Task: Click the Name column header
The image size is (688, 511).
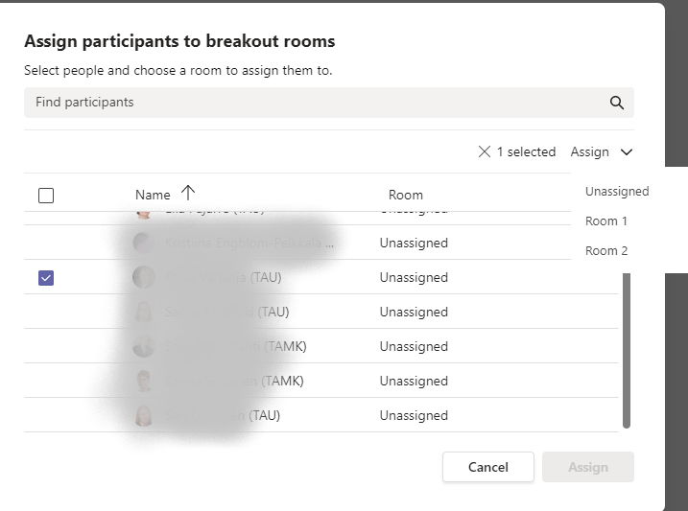Action: [153, 195]
